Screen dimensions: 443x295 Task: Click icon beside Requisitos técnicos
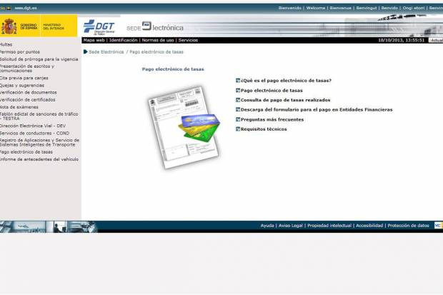click(x=238, y=129)
